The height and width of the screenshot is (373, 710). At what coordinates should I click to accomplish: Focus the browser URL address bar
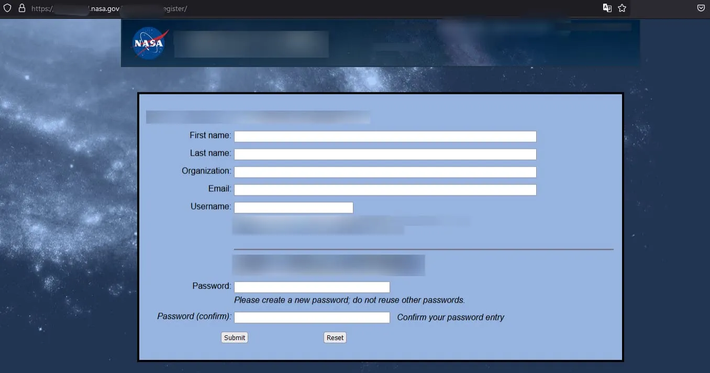pos(314,8)
